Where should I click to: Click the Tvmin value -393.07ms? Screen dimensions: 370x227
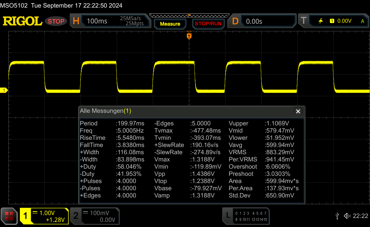tap(206, 138)
